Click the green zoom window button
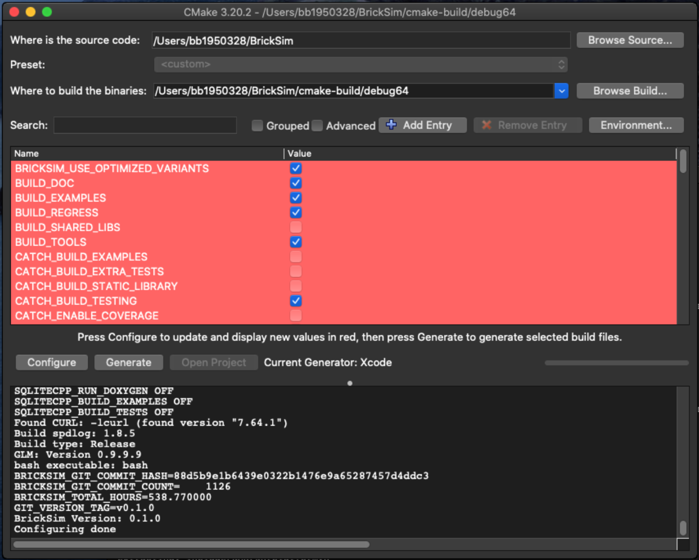The image size is (699, 560). point(47,12)
